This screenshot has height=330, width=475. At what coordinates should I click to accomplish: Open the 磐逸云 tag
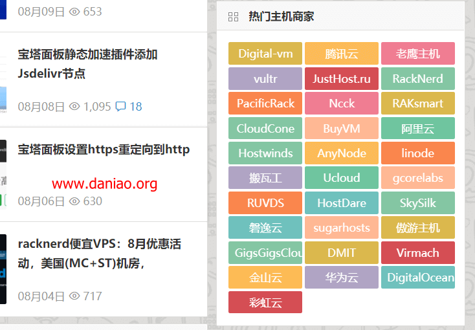[265, 228]
